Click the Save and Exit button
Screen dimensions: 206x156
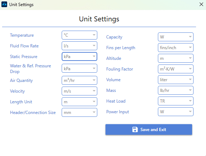click(x=149, y=130)
